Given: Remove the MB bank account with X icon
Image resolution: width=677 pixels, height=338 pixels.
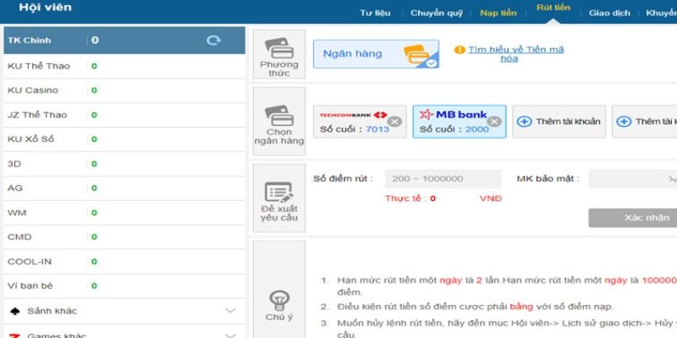Looking at the screenshot, I should click(x=494, y=122).
